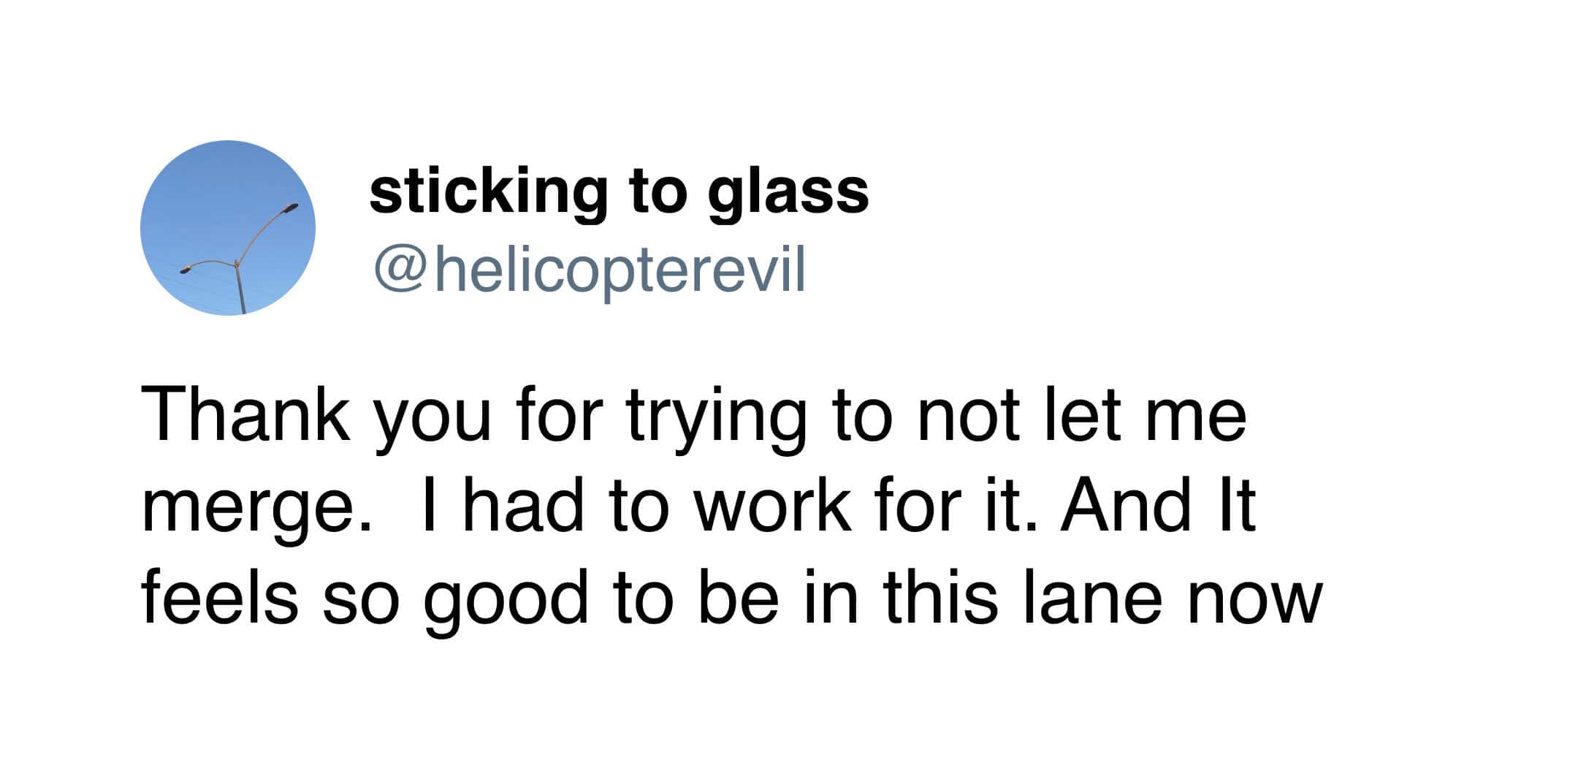Visit the @helicopterevil handle link
The image size is (1578, 782).
[x=590, y=270]
